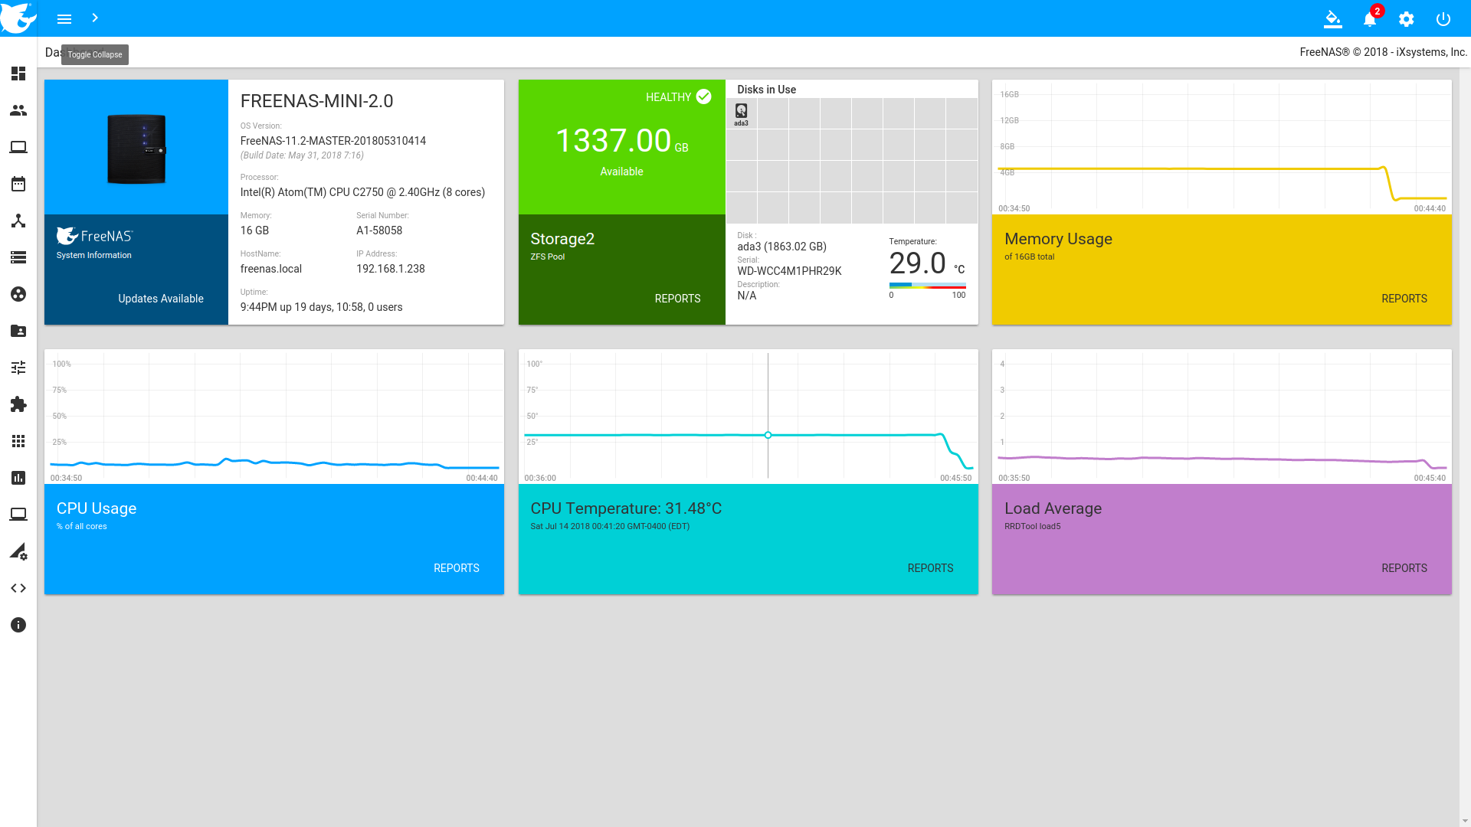
Task: Open Storage icon in sidebar
Action: click(18, 257)
